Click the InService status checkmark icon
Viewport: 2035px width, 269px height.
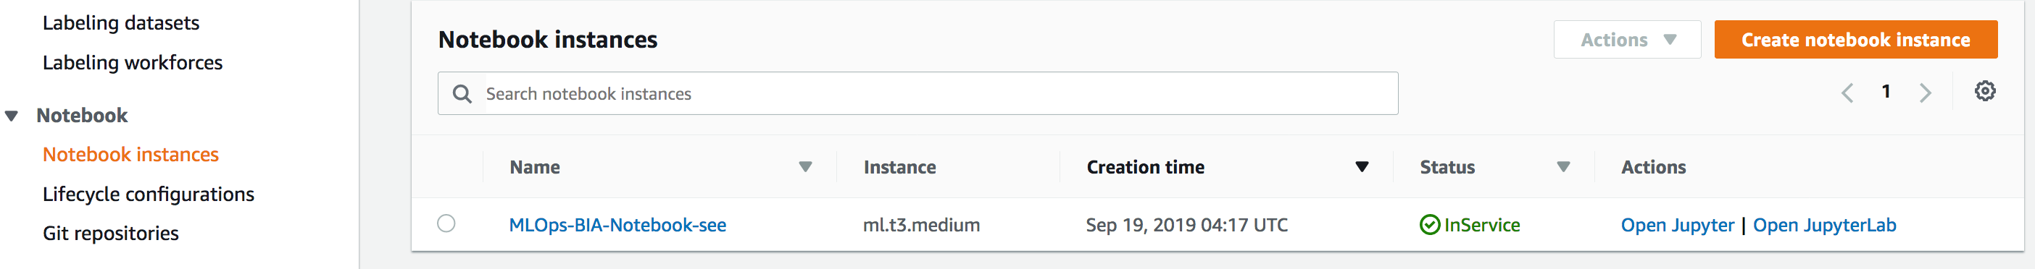coord(1429,225)
